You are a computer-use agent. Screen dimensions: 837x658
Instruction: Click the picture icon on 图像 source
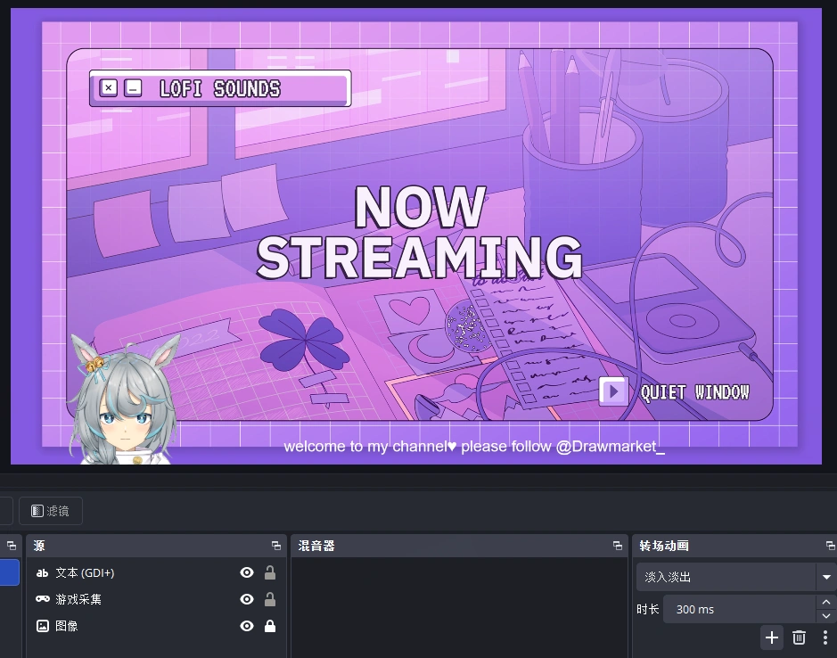(x=42, y=626)
